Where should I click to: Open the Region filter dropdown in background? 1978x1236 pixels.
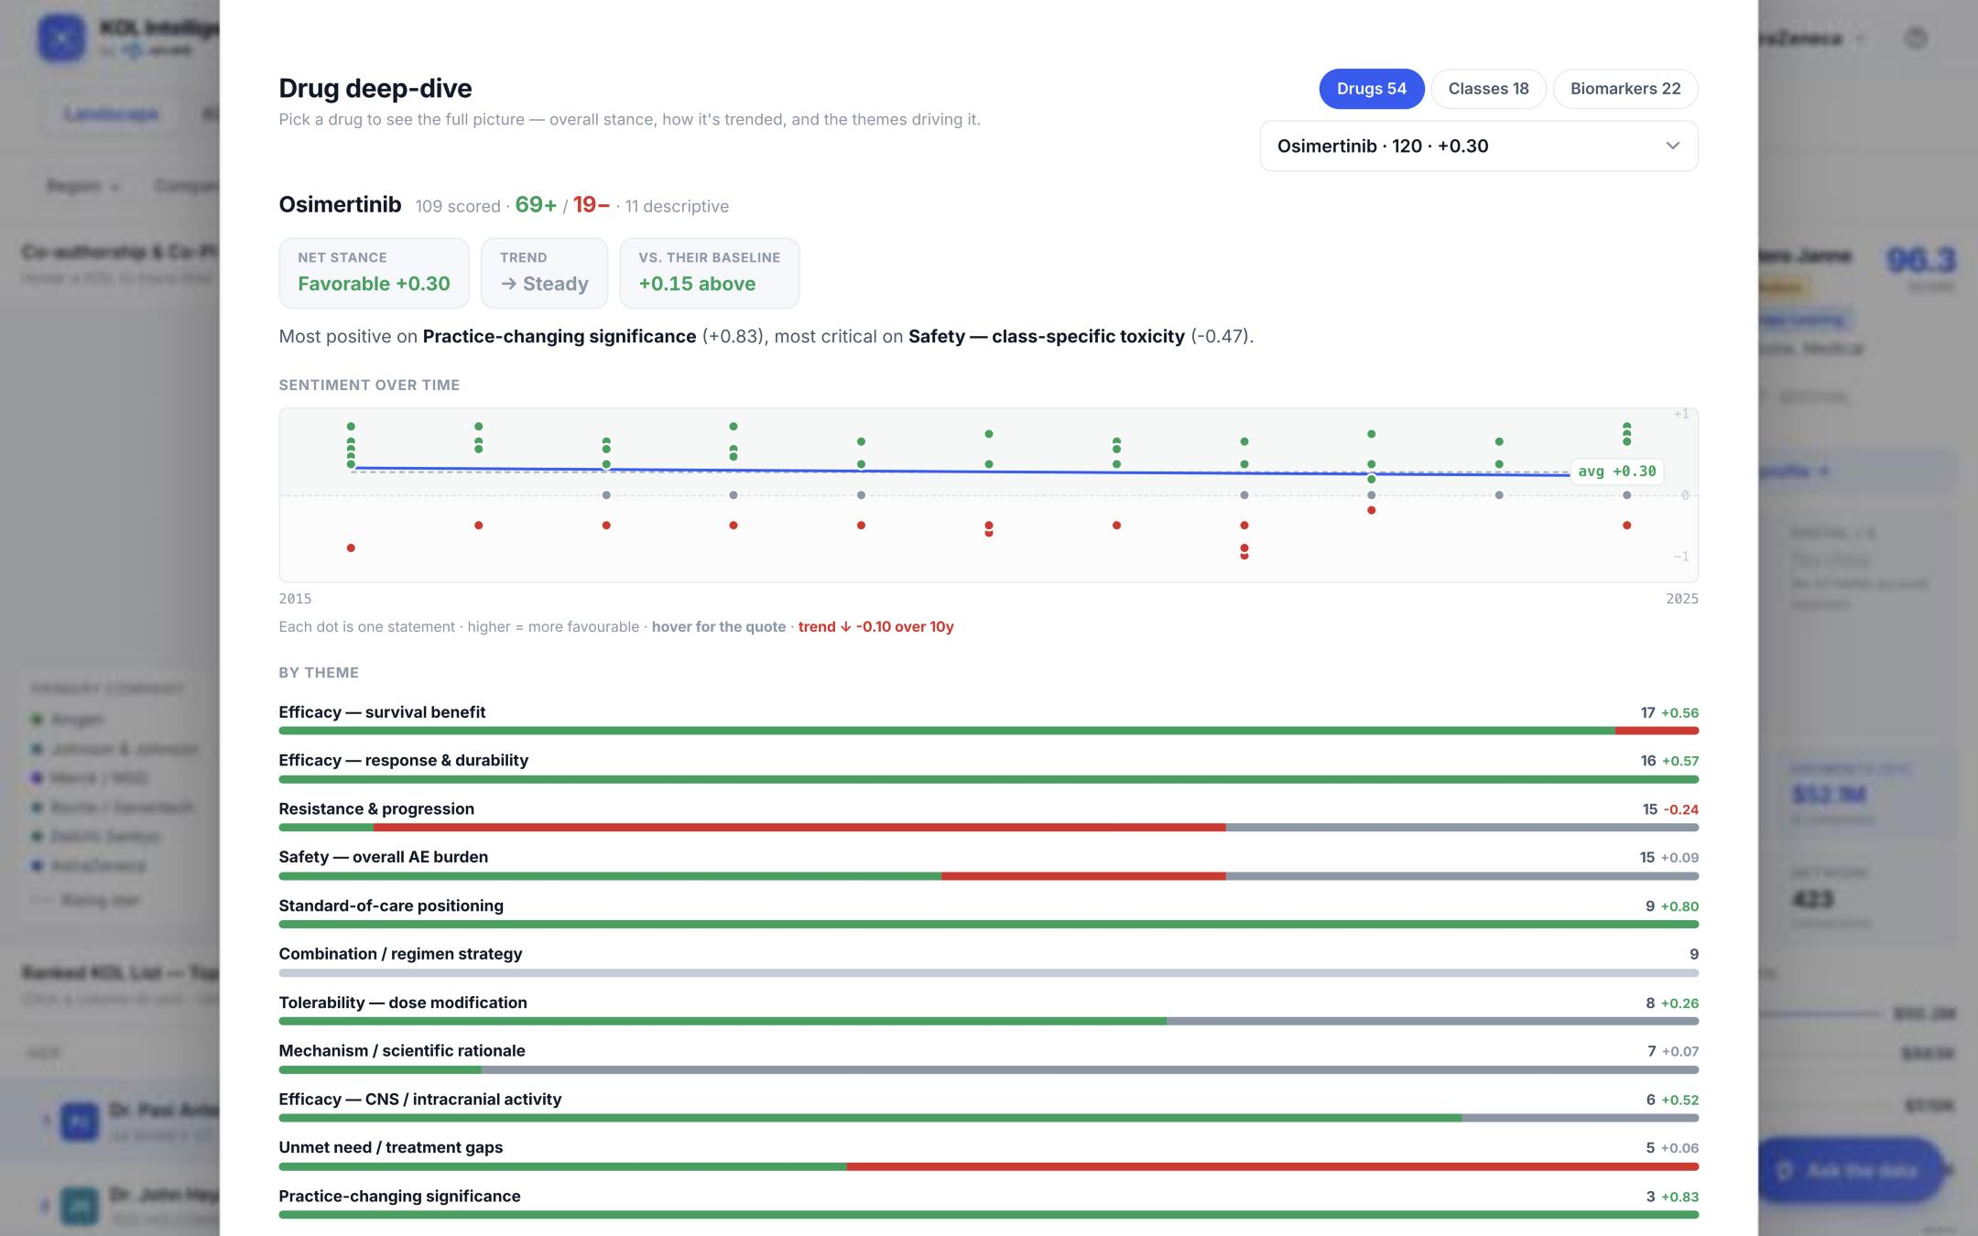point(82,186)
